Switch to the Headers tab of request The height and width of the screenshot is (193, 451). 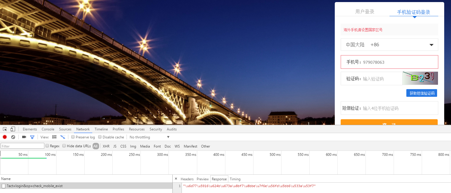pos(187,179)
